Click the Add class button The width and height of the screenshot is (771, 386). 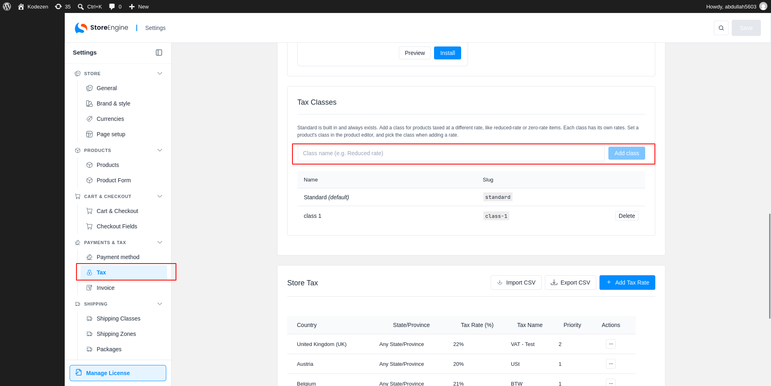point(627,153)
